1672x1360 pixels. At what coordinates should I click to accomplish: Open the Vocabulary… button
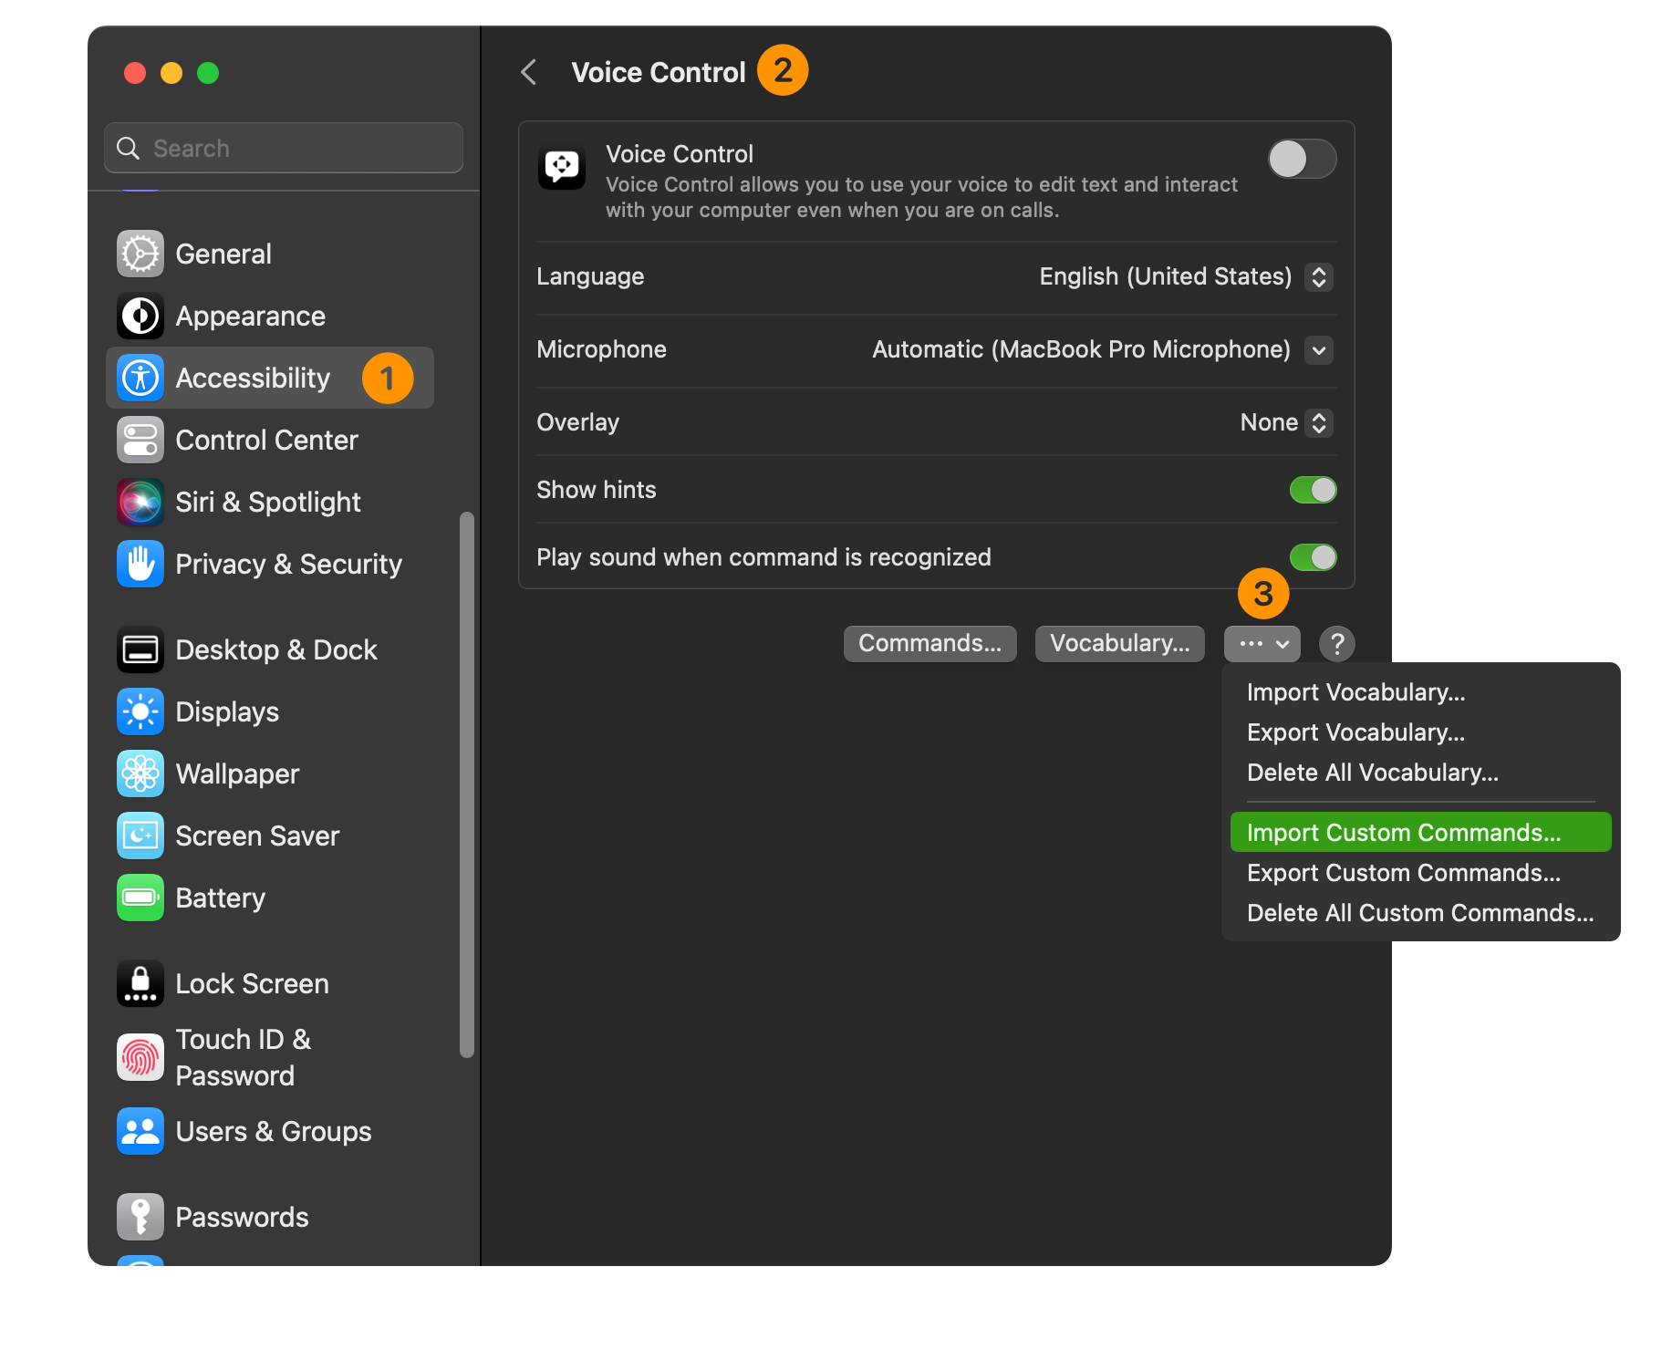pos(1119,644)
